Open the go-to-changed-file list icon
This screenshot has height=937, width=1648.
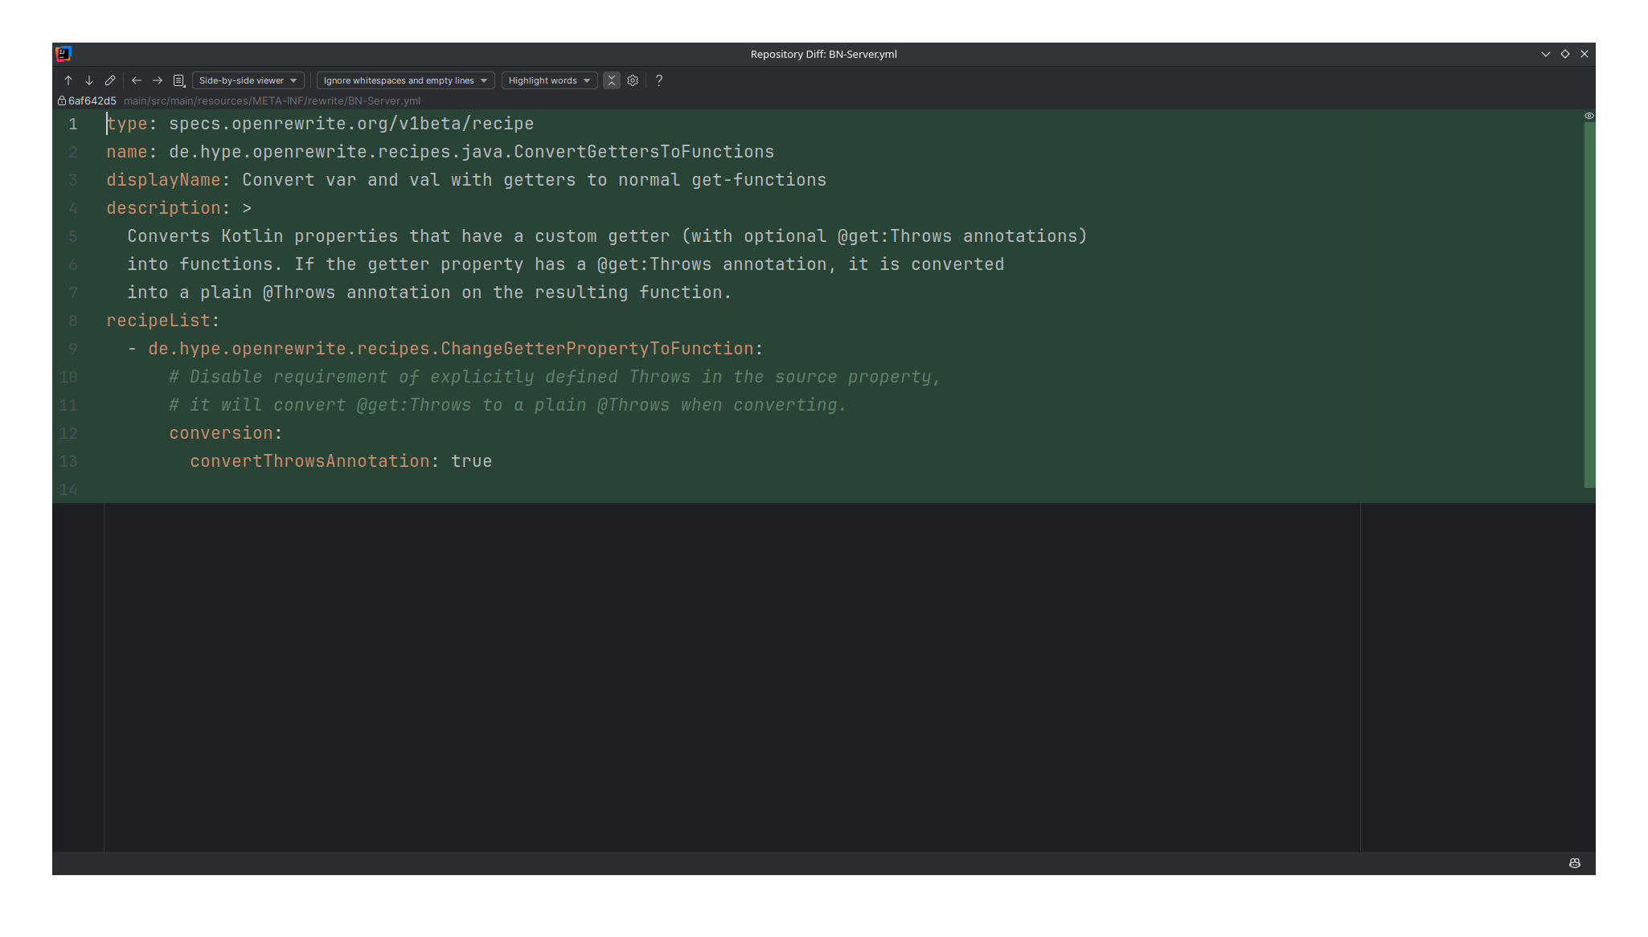tap(179, 80)
